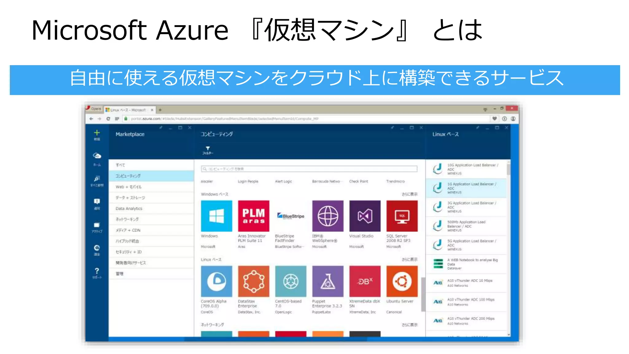Select the メディア + CDN category

click(x=151, y=230)
